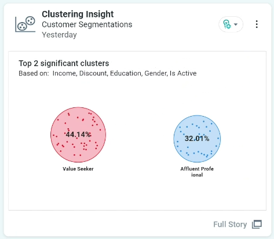This screenshot has width=274, height=239.
Task: Click the Based on attributes line
Action: coord(108,73)
